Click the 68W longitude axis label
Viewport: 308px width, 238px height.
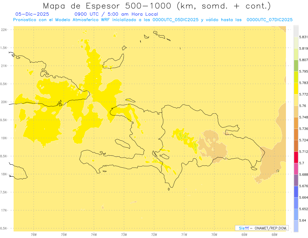pos(274,235)
